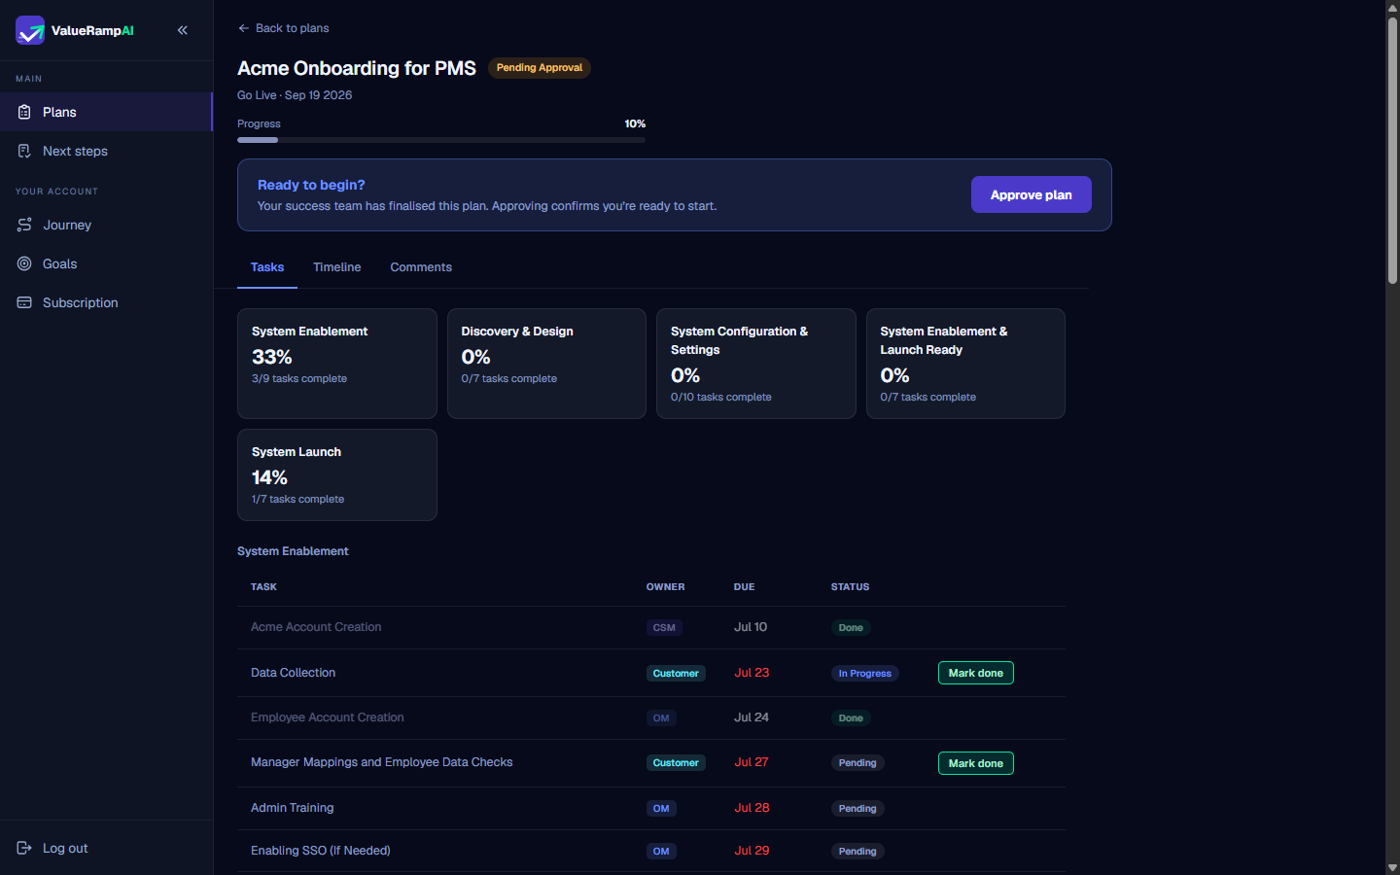Image resolution: width=1400 pixels, height=875 pixels.
Task: Click the Data Collection task name
Action: [x=293, y=673]
